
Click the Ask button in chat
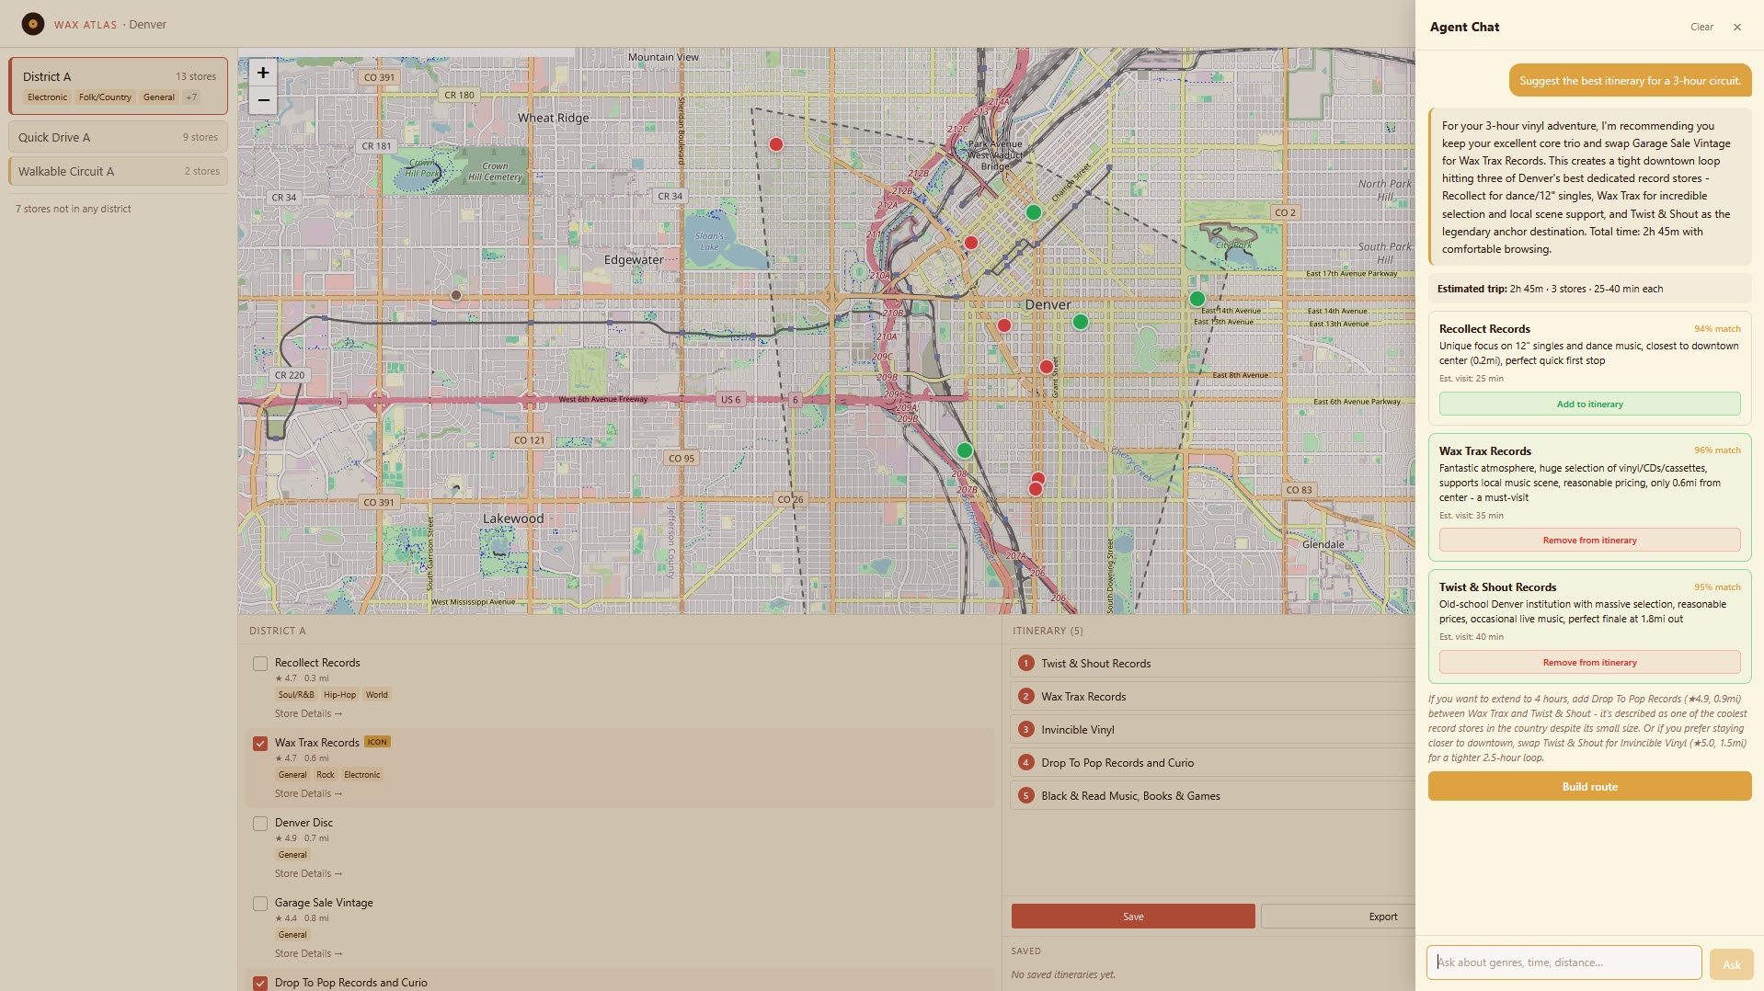(1731, 964)
